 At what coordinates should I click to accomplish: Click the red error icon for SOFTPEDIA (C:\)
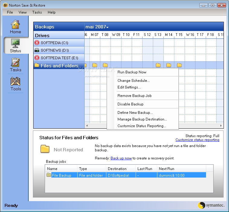click(37, 43)
